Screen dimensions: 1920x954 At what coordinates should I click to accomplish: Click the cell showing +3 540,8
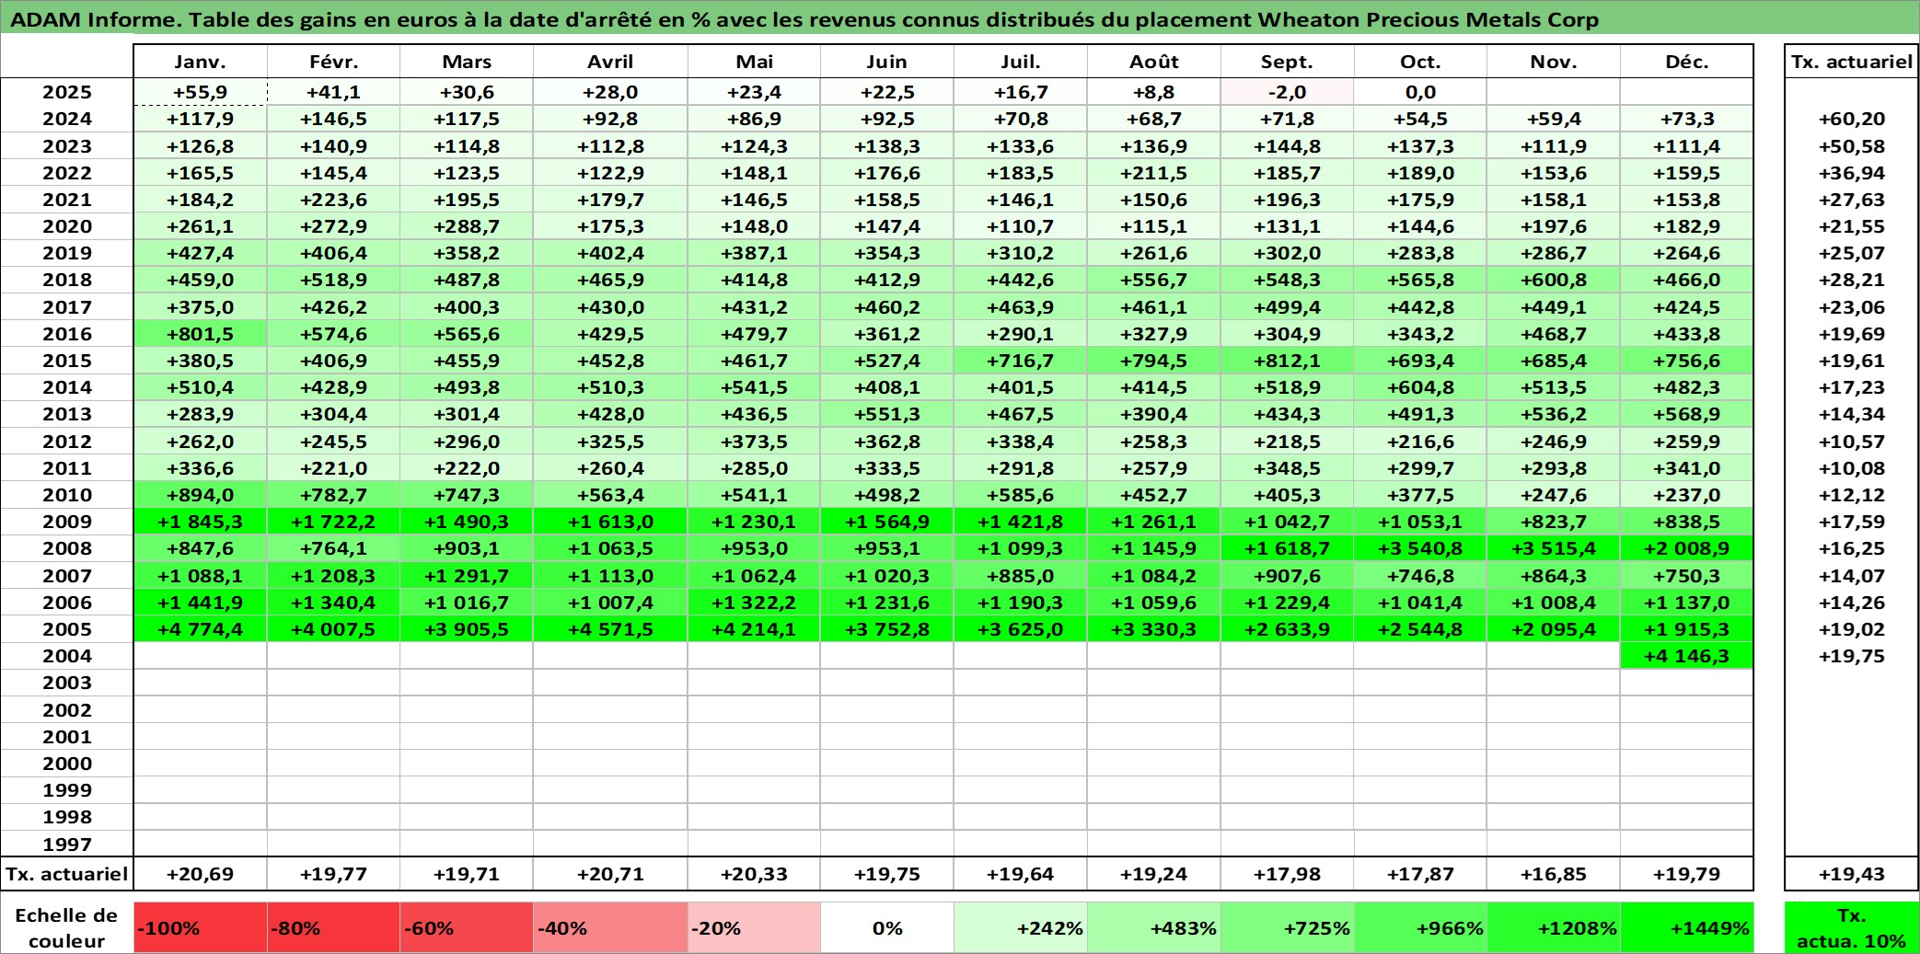[1420, 548]
